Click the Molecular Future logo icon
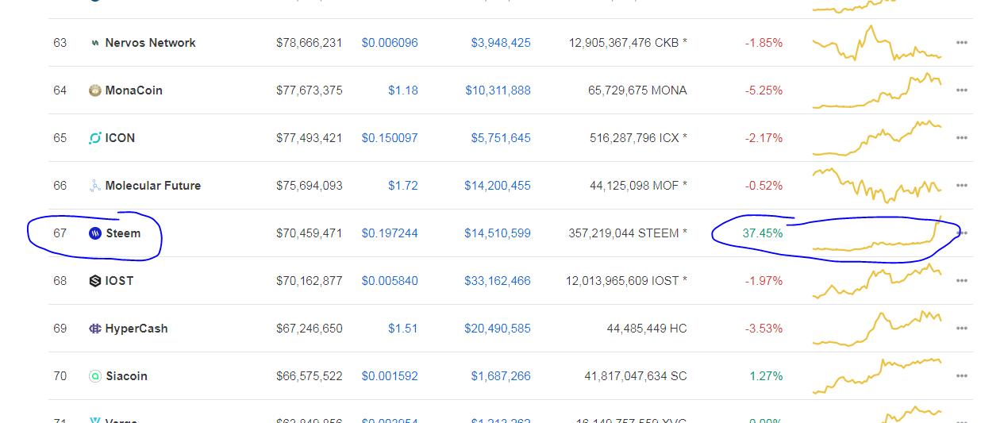This screenshot has height=423, width=1004. (x=95, y=186)
